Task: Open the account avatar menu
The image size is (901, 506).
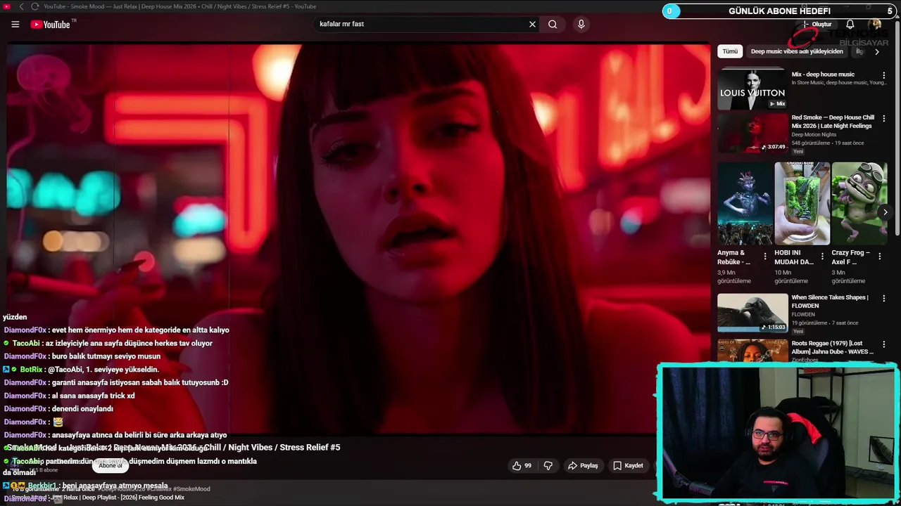Action: [x=876, y=24]
